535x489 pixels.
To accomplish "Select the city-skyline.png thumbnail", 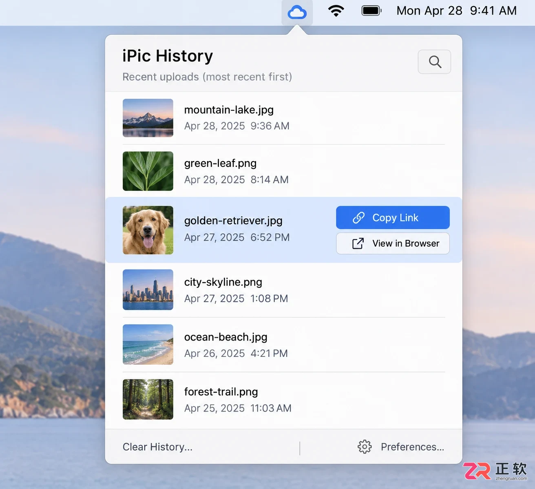I will coord(148,290).
